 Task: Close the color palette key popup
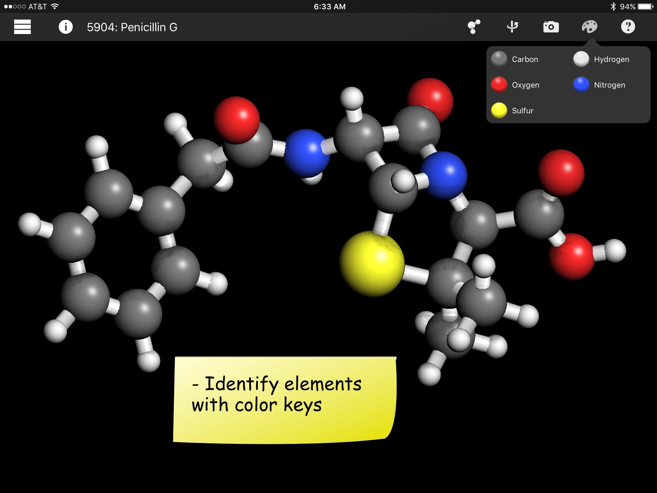(590, 27)
